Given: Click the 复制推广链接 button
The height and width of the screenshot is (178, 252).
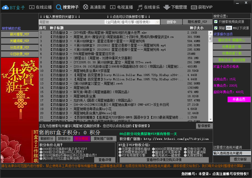Looking at the screenshot, I should pos(103,139).
